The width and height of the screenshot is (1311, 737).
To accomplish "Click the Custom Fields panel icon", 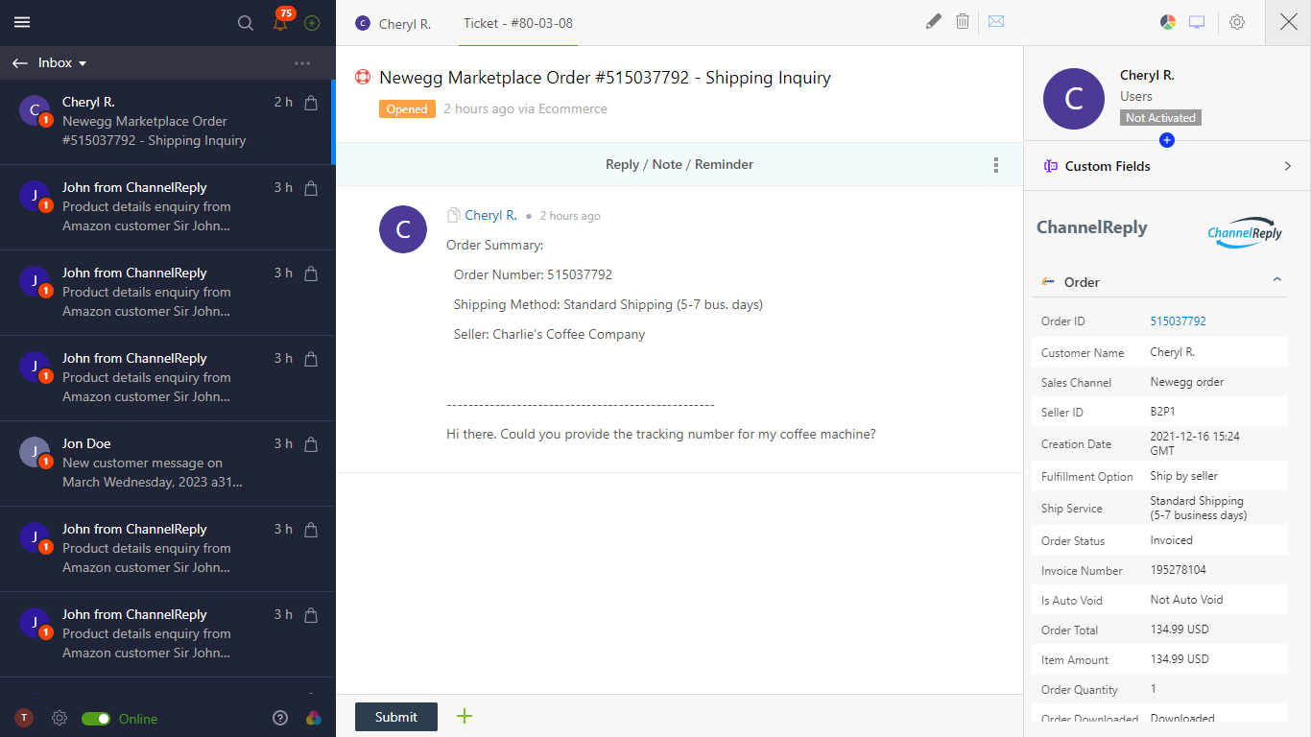I will pyautogui.click(x=1050, y=166).
